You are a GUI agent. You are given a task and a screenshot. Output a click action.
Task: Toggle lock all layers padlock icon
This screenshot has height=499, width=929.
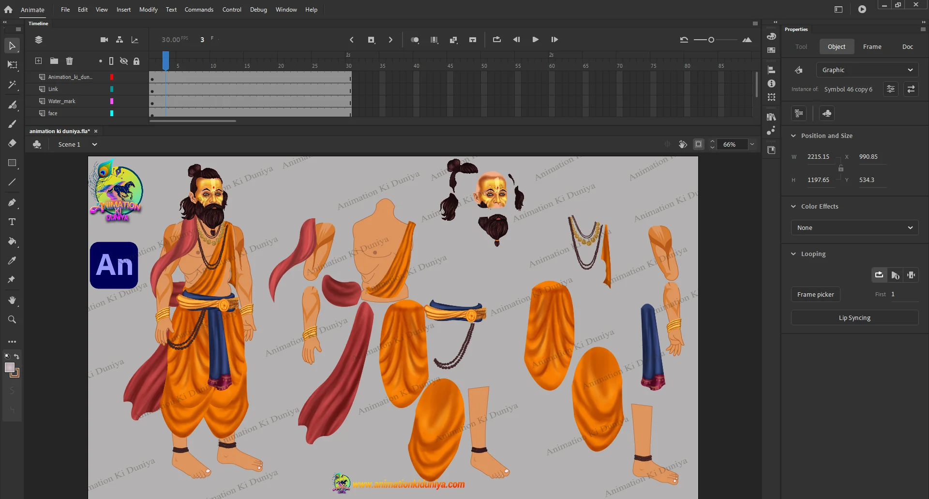[136, 61]
